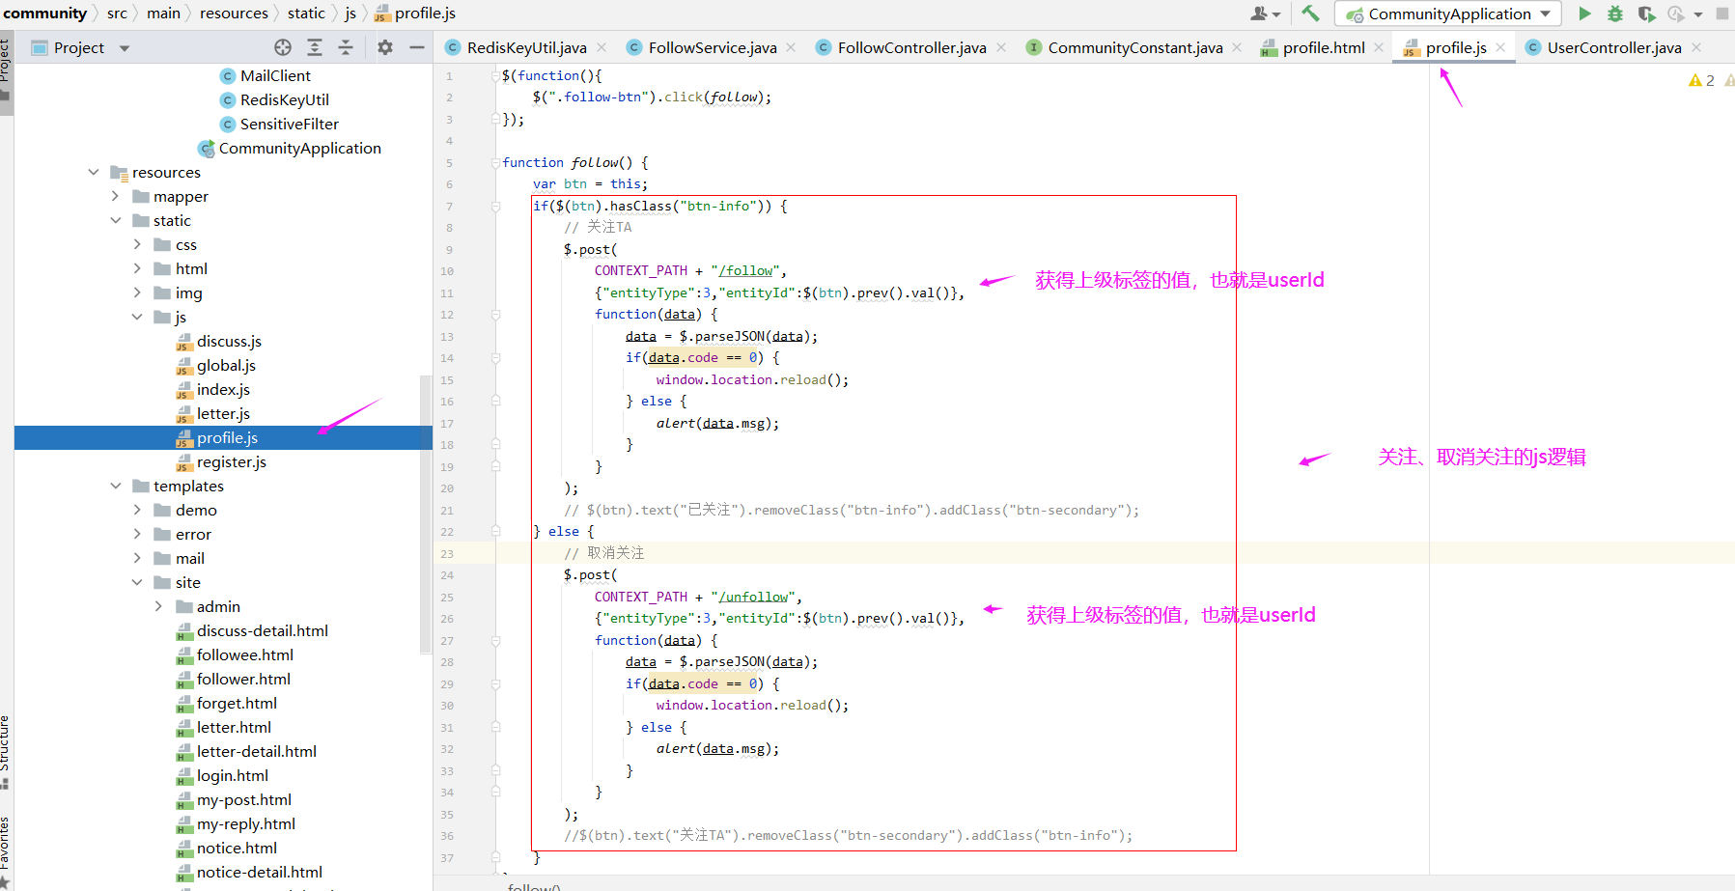Screen dimensions: 1735x891
Task: Expand the css folder
Action: coord(137,244)
